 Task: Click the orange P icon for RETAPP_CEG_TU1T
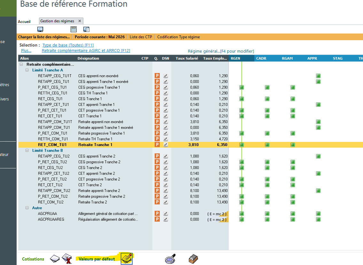[x=157, y=76]
